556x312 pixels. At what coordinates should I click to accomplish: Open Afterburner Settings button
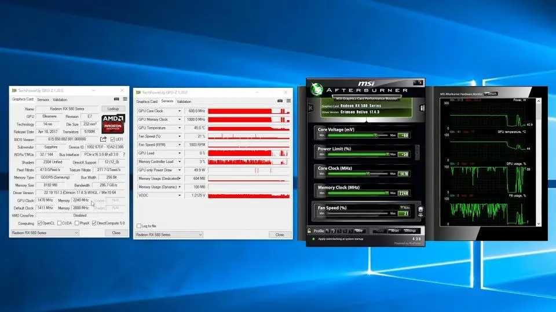point(410,231)
